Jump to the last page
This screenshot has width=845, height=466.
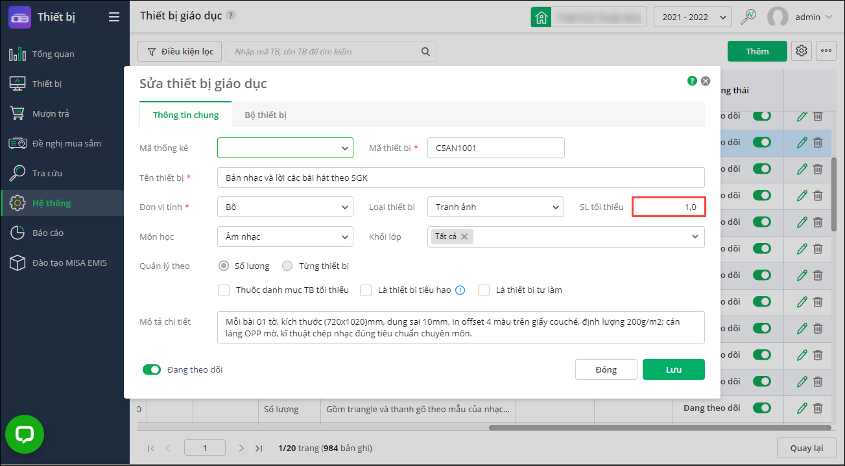pyautogui.click(x=259, y=448)
